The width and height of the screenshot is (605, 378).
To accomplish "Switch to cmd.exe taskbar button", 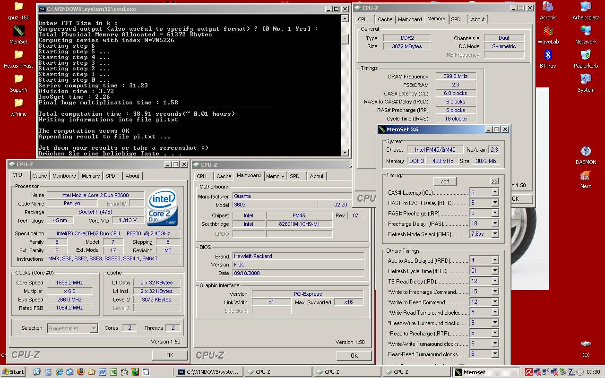I will (209, 372).
